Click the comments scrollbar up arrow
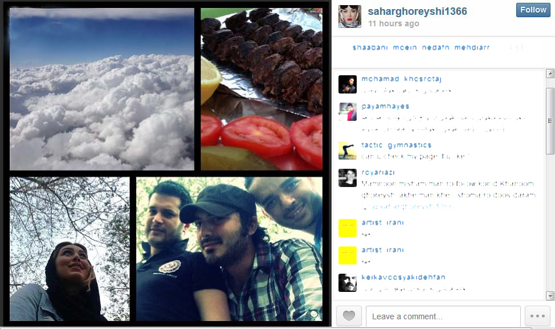Screen dimensions: 555x329 [550, 74]
